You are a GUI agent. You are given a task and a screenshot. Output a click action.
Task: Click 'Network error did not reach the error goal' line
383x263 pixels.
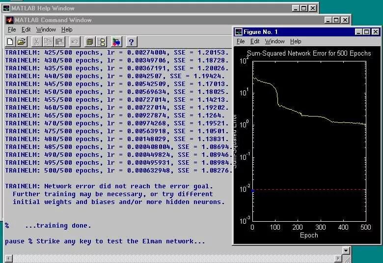[x=109, y=186]
